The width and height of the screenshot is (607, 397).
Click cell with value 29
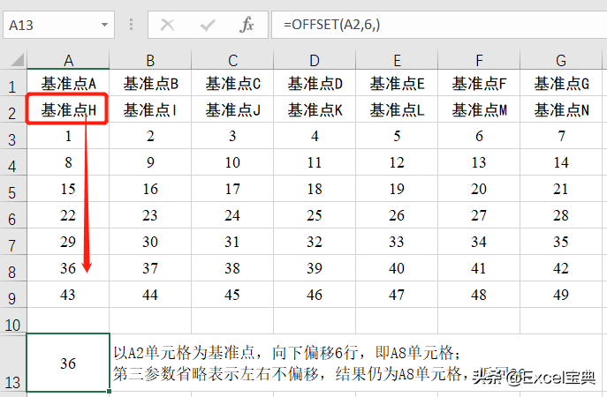tap(68, 242)
